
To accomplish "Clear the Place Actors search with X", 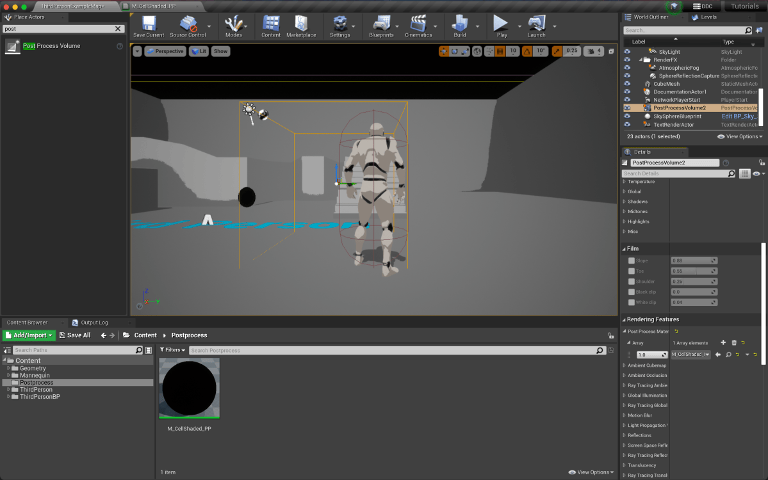I will pos(118,29).
